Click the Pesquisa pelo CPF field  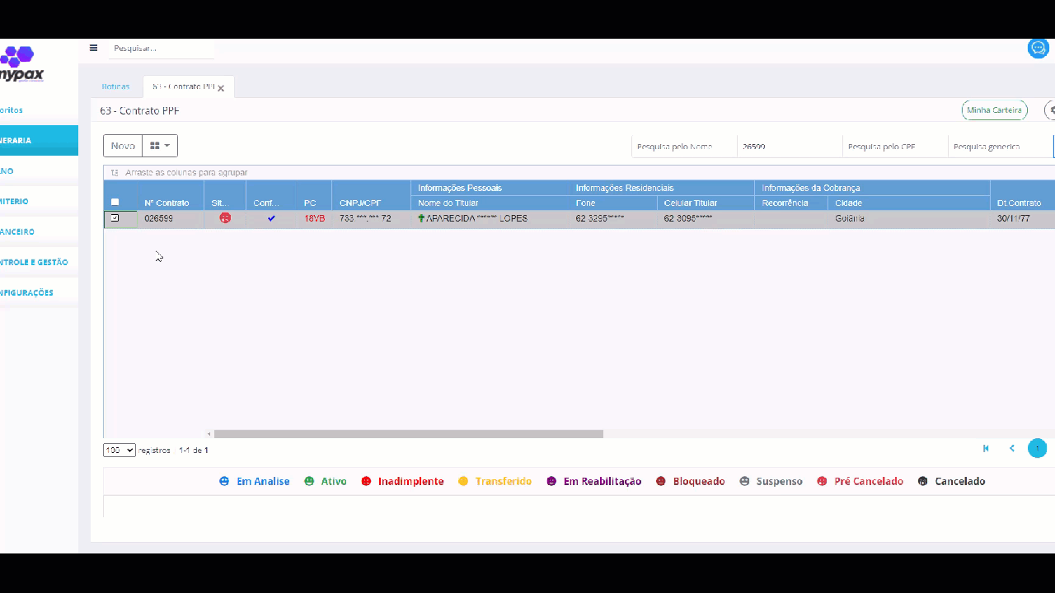point(895,147)
